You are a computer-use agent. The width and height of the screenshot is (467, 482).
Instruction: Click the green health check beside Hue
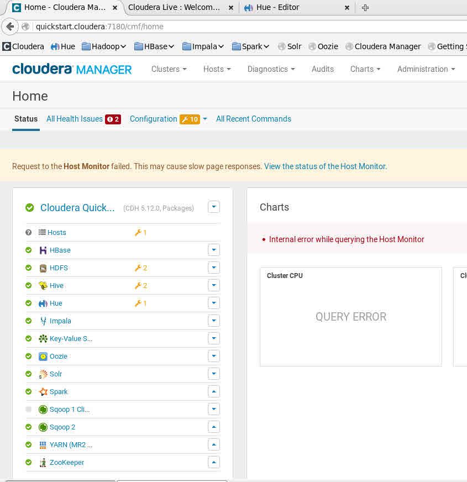29,303
